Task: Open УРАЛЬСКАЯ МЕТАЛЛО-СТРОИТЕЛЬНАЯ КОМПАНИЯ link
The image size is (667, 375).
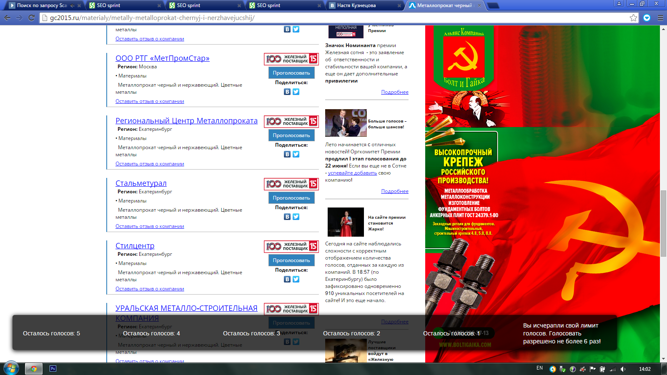Action: click(x=186, y=313)
